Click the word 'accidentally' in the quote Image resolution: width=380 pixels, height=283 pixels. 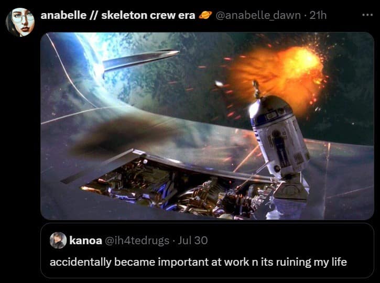coord(81,262)
